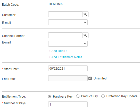Image resolution: width=140 pixels, height=110 pixels.
Task: Click the Unlimited label text
Action: pos(100,78)
